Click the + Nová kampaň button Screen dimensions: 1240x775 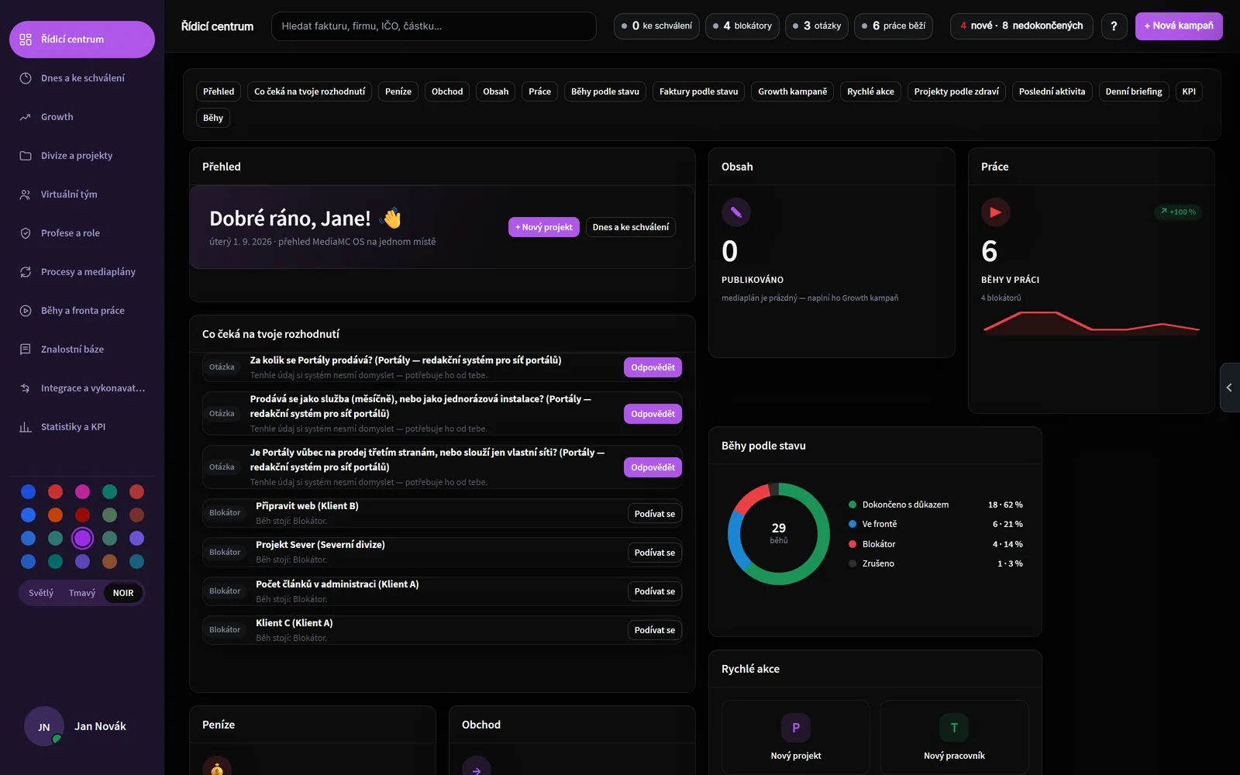1179,26
